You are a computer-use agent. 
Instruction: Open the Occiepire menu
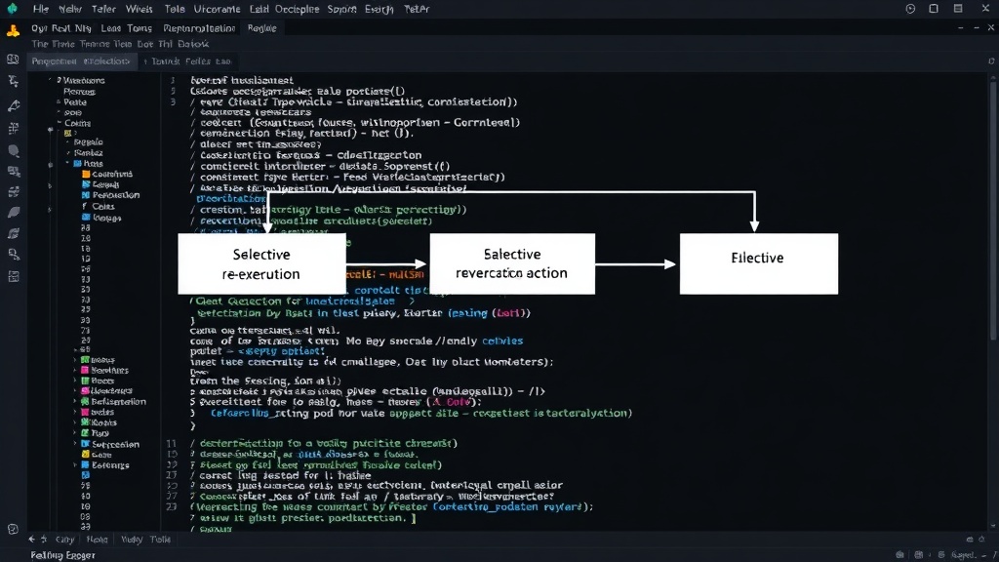click(x=297, y=9)
